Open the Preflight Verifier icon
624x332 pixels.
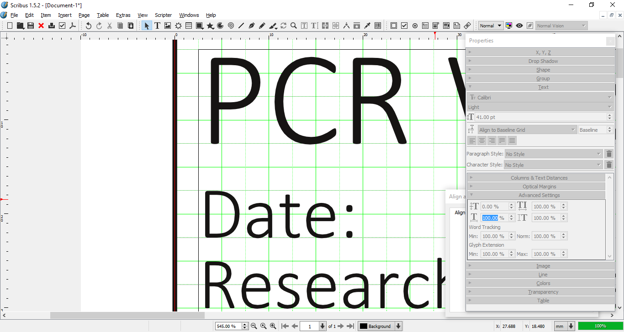pos(62,26)
